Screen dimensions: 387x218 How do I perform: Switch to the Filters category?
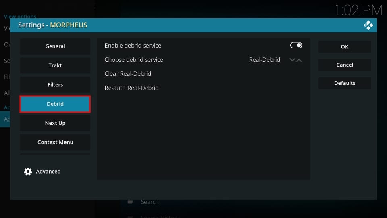[x=55, y=84]
